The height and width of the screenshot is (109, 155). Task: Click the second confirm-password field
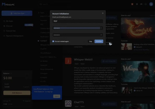[x=78, y=35]
